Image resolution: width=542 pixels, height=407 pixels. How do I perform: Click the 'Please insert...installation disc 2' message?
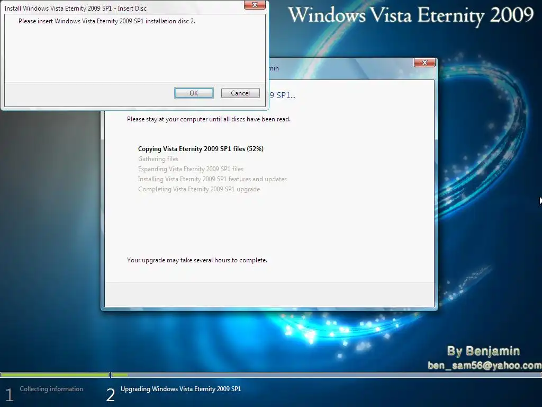[x=107, y=21]
